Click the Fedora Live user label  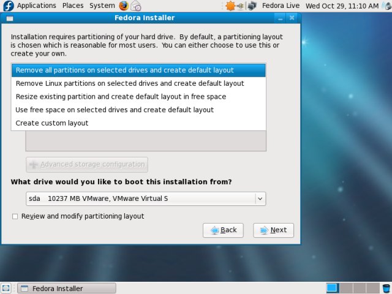click(281, 6)
